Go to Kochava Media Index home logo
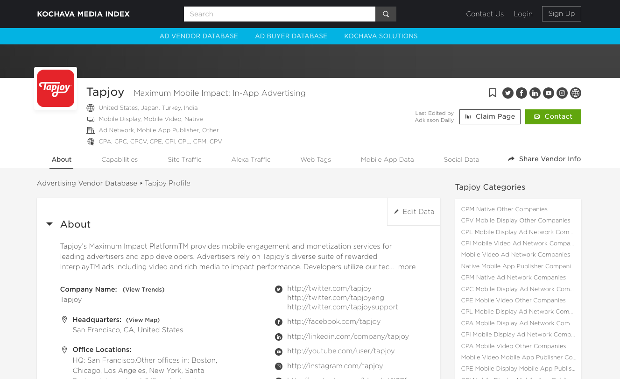This screenshot has height=379, width=620. [x=84, y=14]
